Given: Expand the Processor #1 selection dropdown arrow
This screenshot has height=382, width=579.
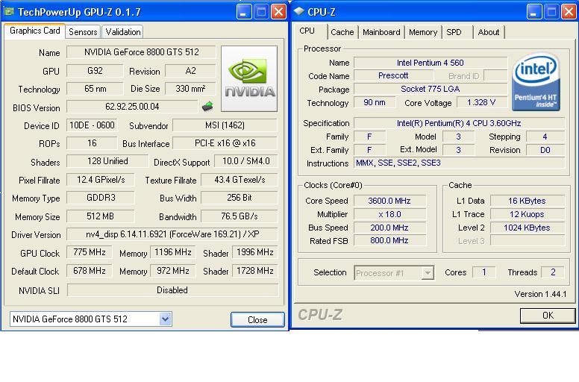Looking at the screenshot, I should point(428,273).
